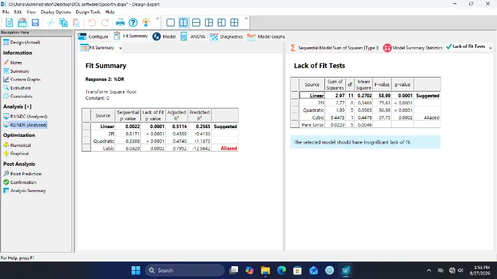
Task: Show Sequential Model Sum of Squares view
Action: [x=334, y=48]
